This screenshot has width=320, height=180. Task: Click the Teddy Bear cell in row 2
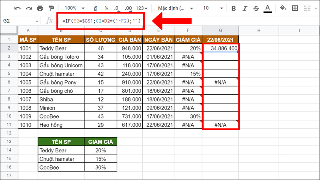pos(61,48)
